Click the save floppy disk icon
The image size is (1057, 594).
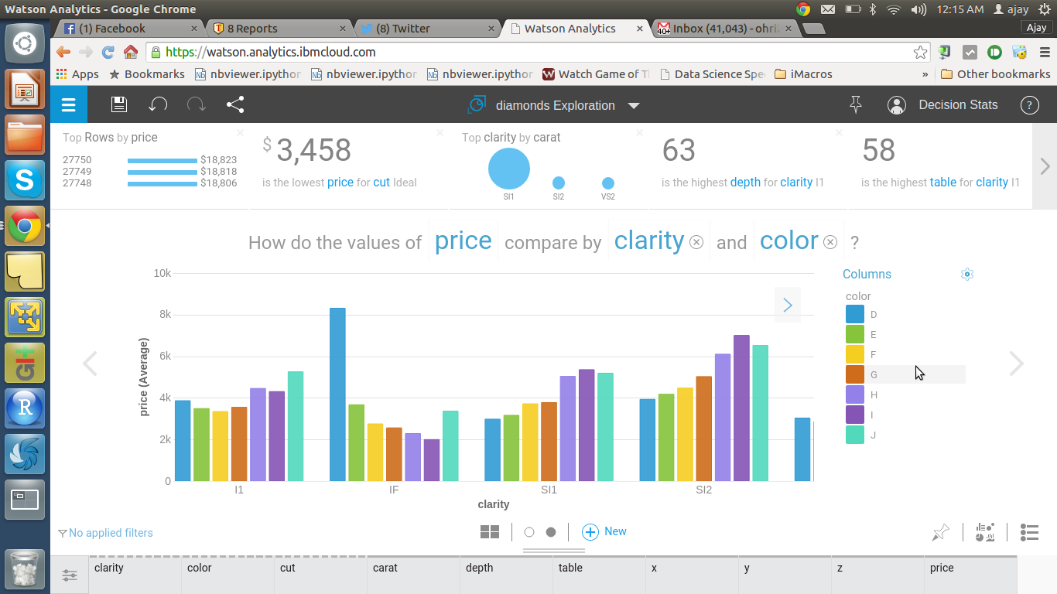pos(118,105)
